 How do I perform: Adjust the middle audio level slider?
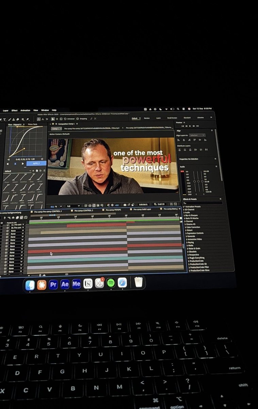198,181
